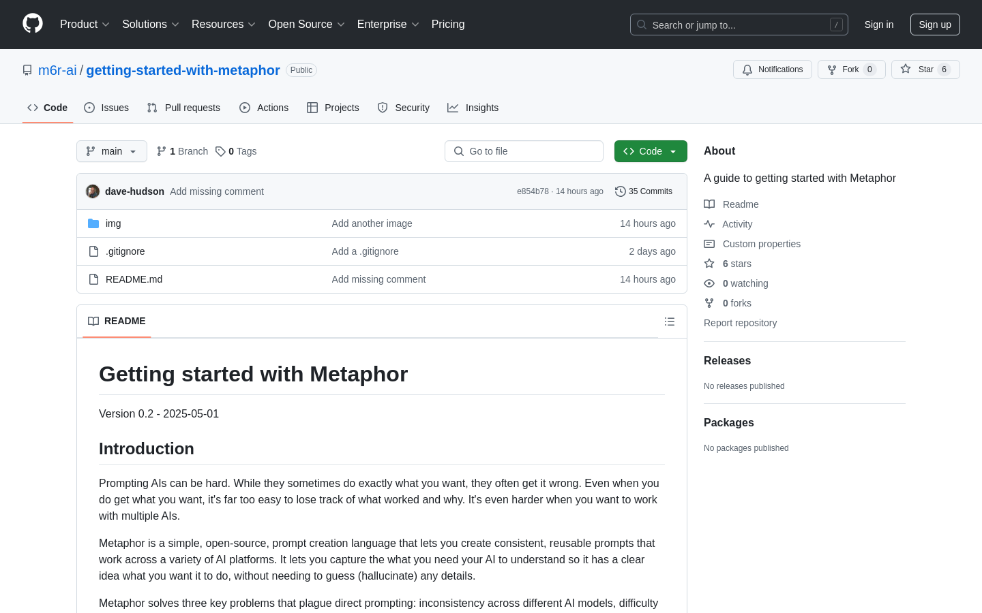
Task: Open the img folder
Action: [x=113, y=223]
